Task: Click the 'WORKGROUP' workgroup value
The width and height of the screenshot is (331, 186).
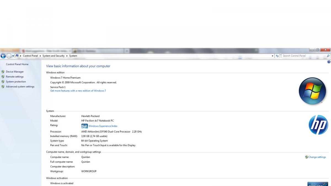Action: point(89,171)
